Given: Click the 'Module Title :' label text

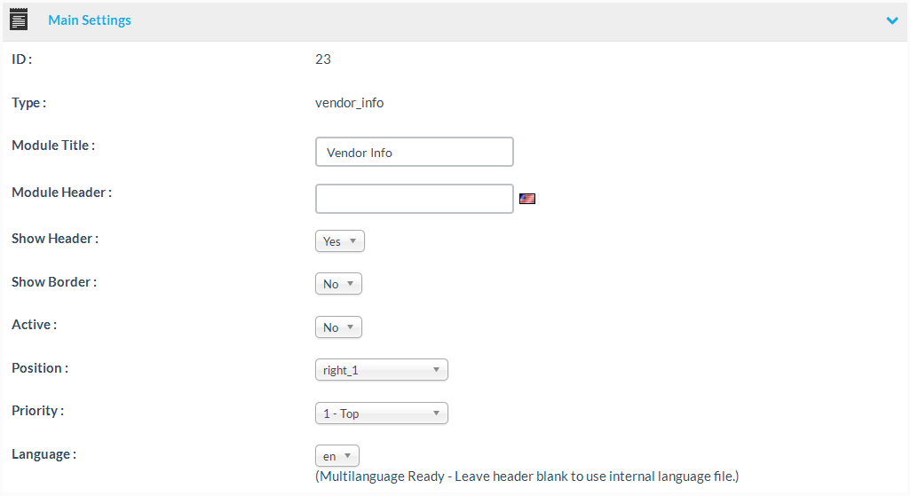Looking at the screenshot, I should 52,146.
